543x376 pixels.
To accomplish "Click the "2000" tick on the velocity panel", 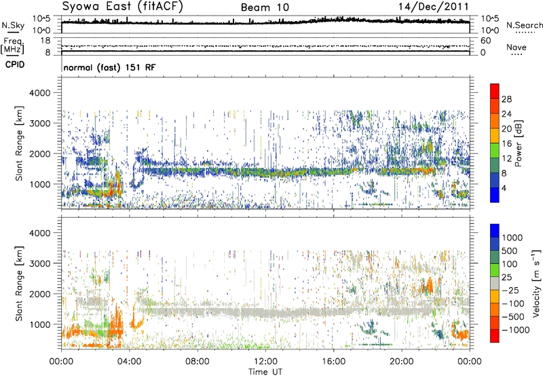I will (39, 294).
